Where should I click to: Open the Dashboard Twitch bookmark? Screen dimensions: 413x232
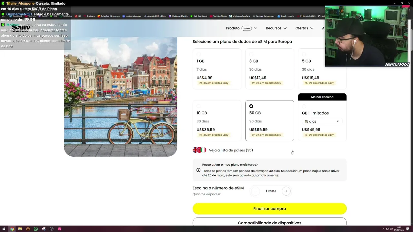click(x=178, y=16)
